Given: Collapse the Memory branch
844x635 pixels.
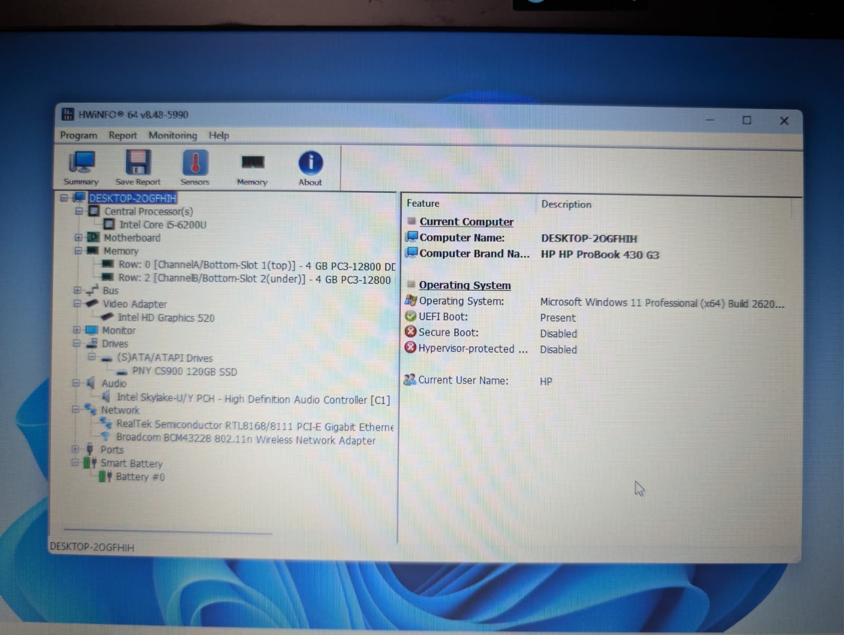Looking at the screenshot, I should pos(78,251).
